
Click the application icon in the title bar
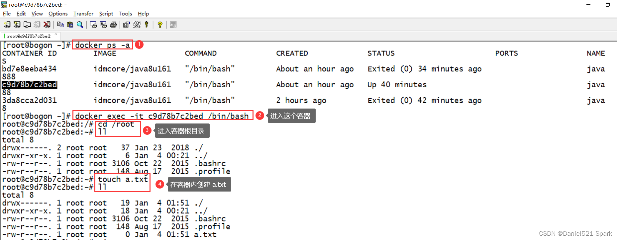click(x=4, y=5)
